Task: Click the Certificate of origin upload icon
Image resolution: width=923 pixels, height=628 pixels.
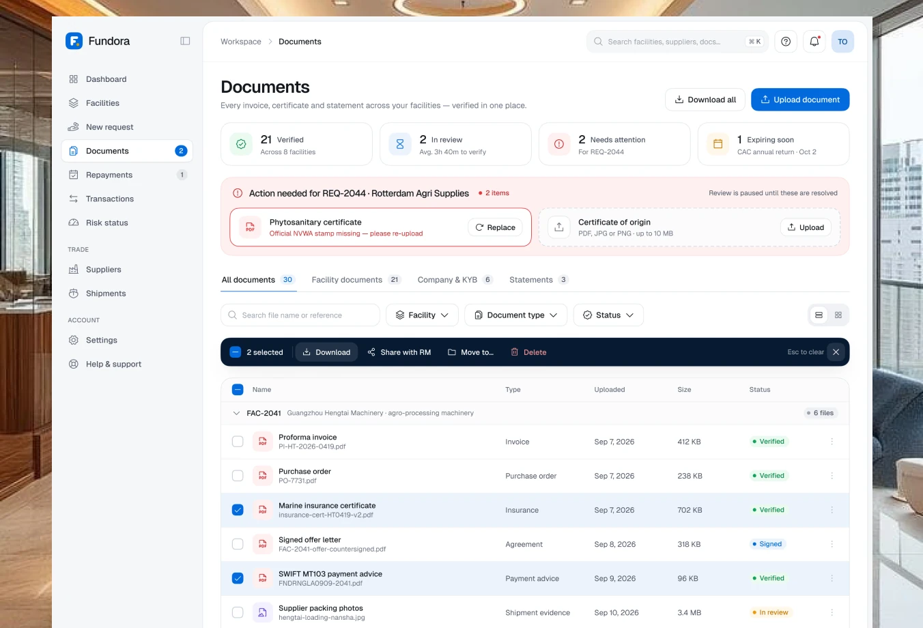Action: click(x=559, y=227)
